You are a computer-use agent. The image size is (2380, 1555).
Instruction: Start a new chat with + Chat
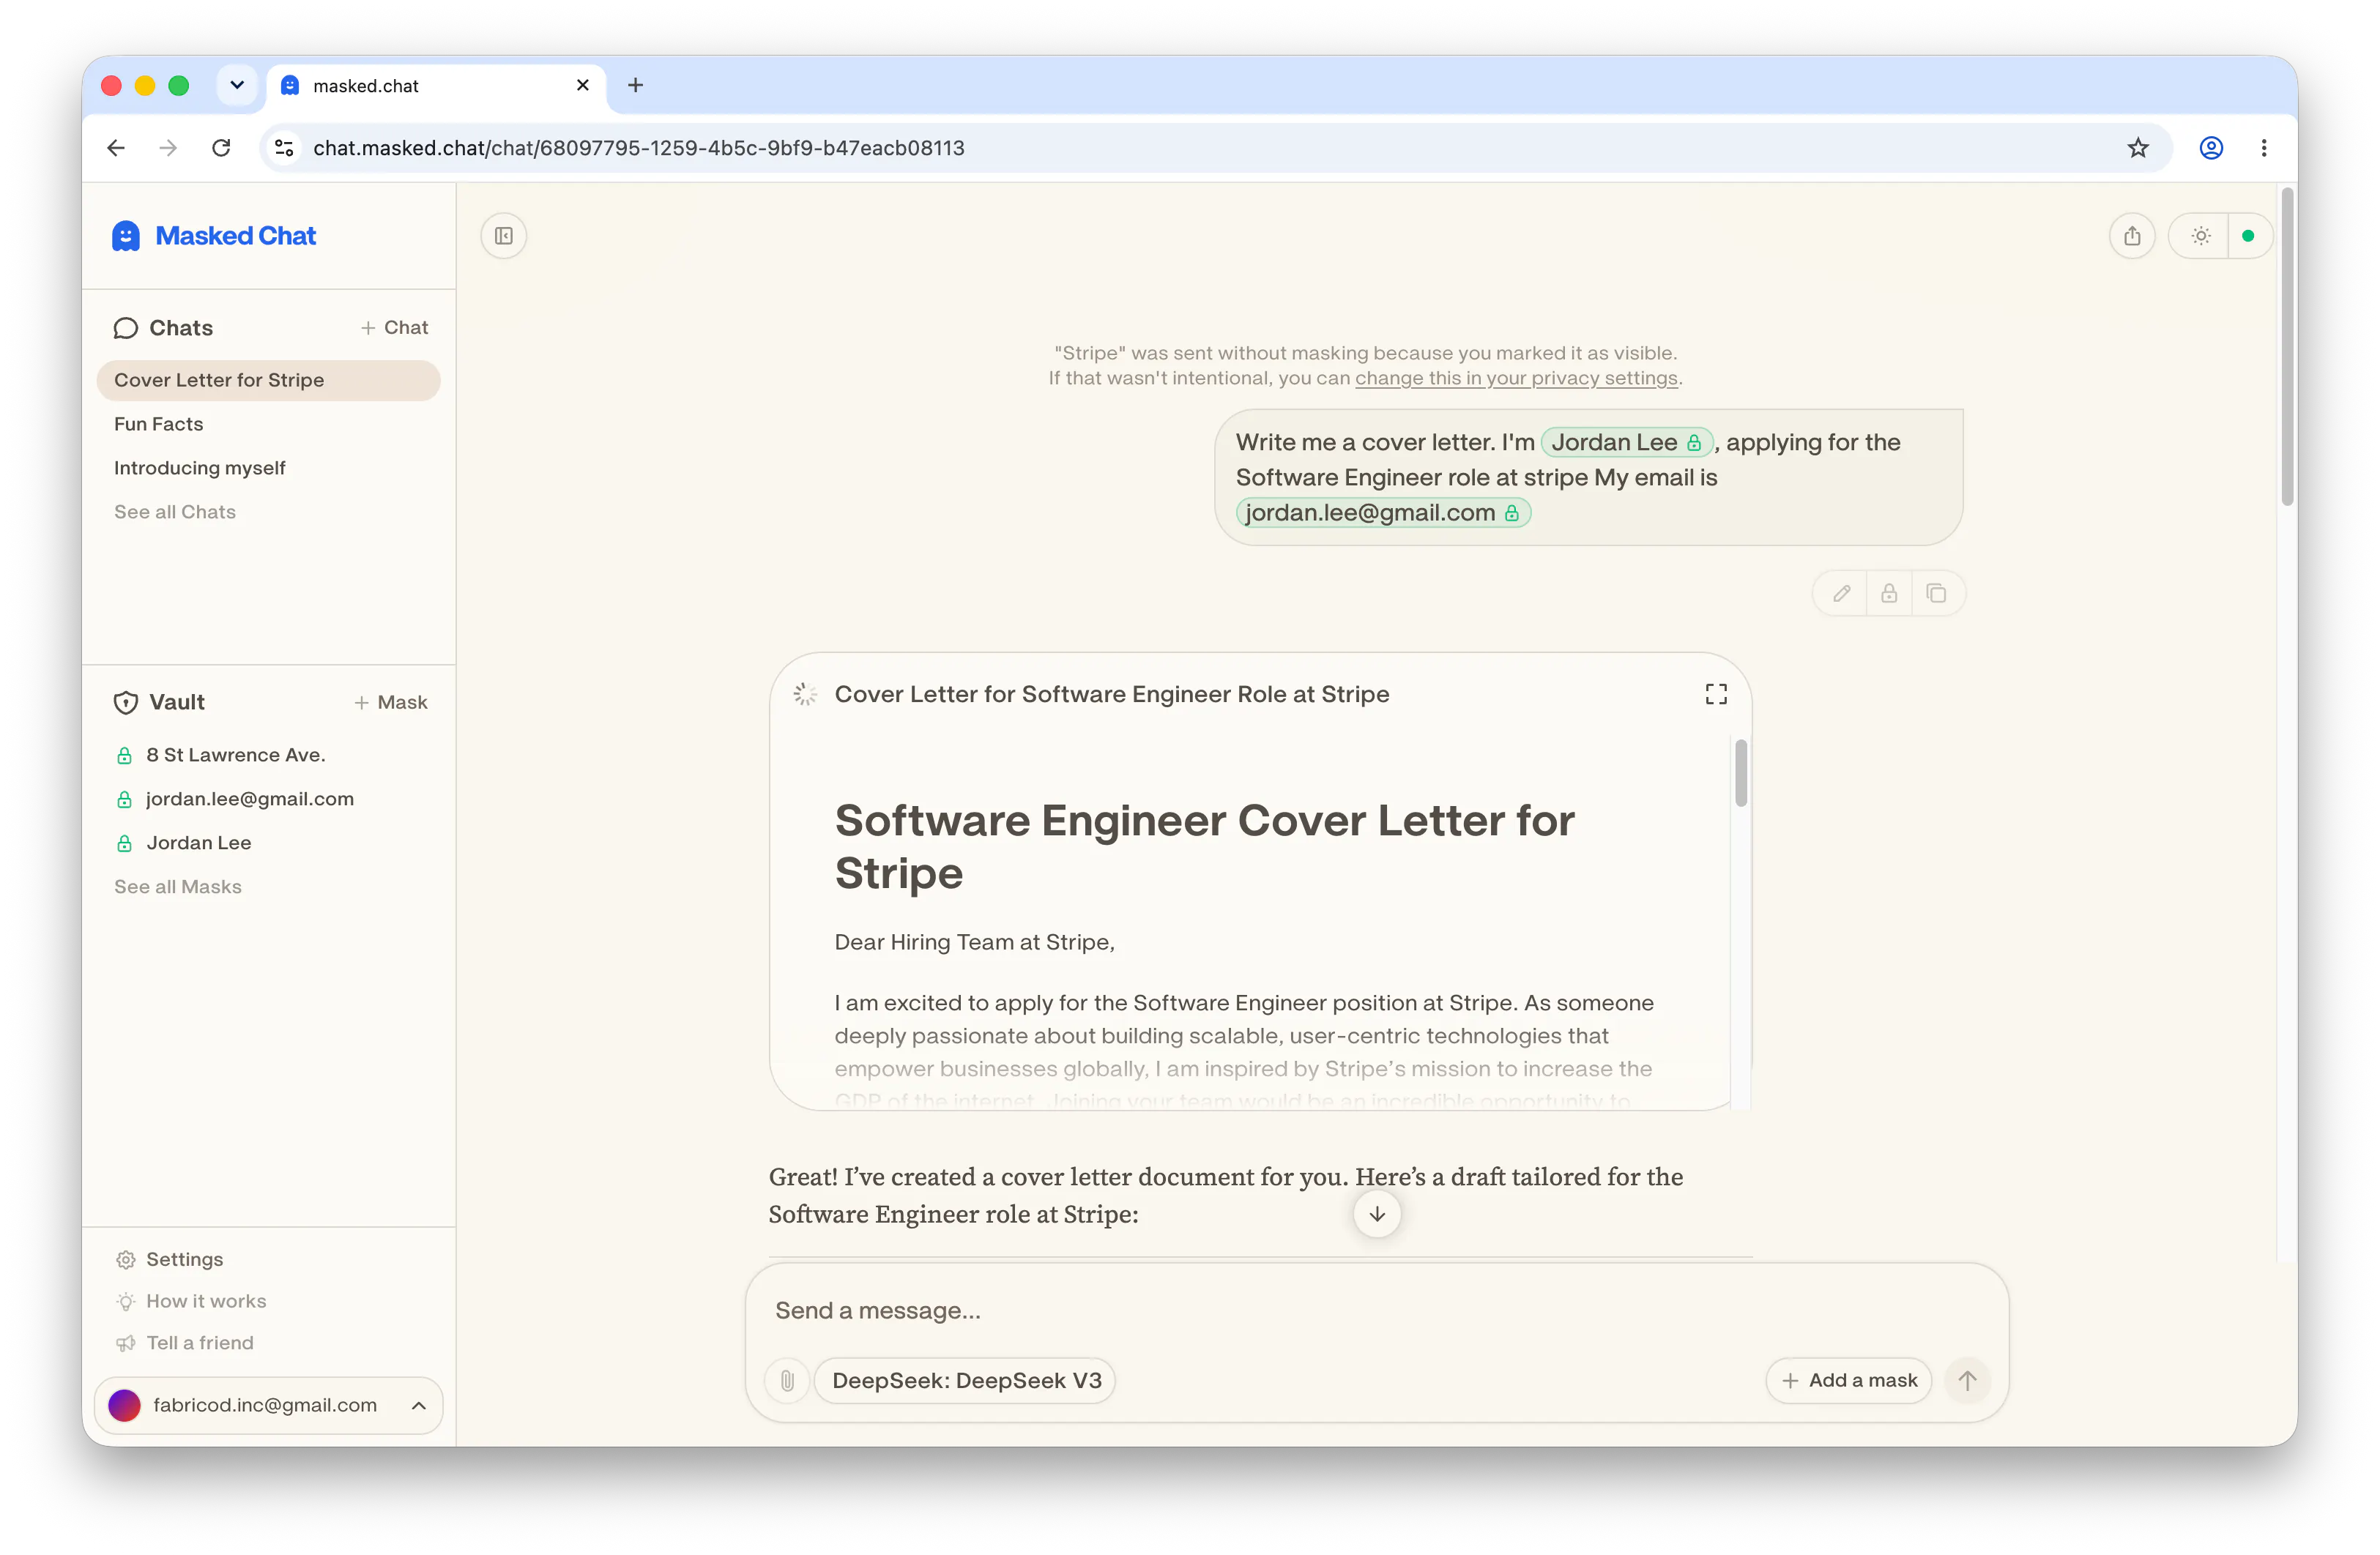(394, 327)
